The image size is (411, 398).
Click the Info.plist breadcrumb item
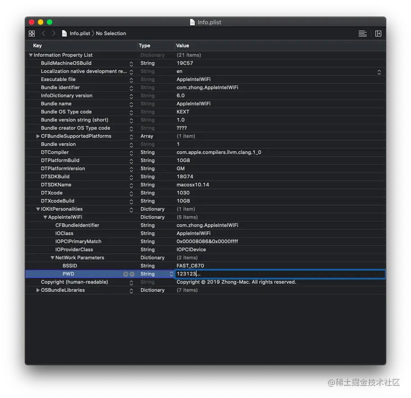point(76,33)
